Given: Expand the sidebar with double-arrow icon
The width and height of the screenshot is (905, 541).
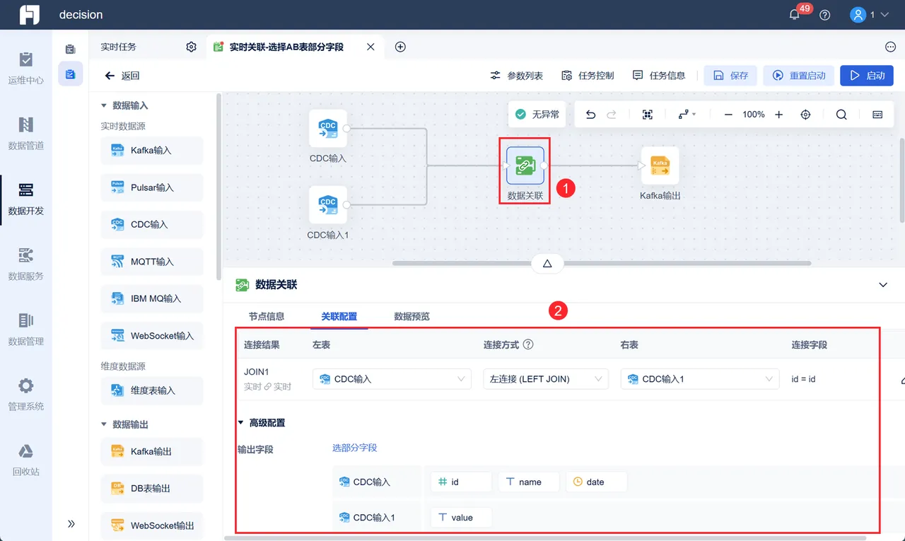Looking at the screenshot, I should tap(71, 523).
